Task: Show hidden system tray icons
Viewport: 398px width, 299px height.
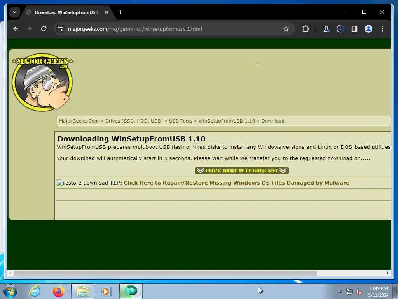Action: coord(340,292)
